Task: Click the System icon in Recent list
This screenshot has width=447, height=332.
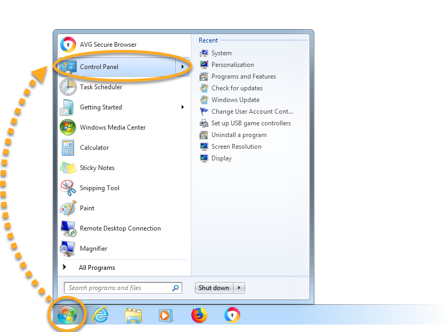Action: pos(204,53)
